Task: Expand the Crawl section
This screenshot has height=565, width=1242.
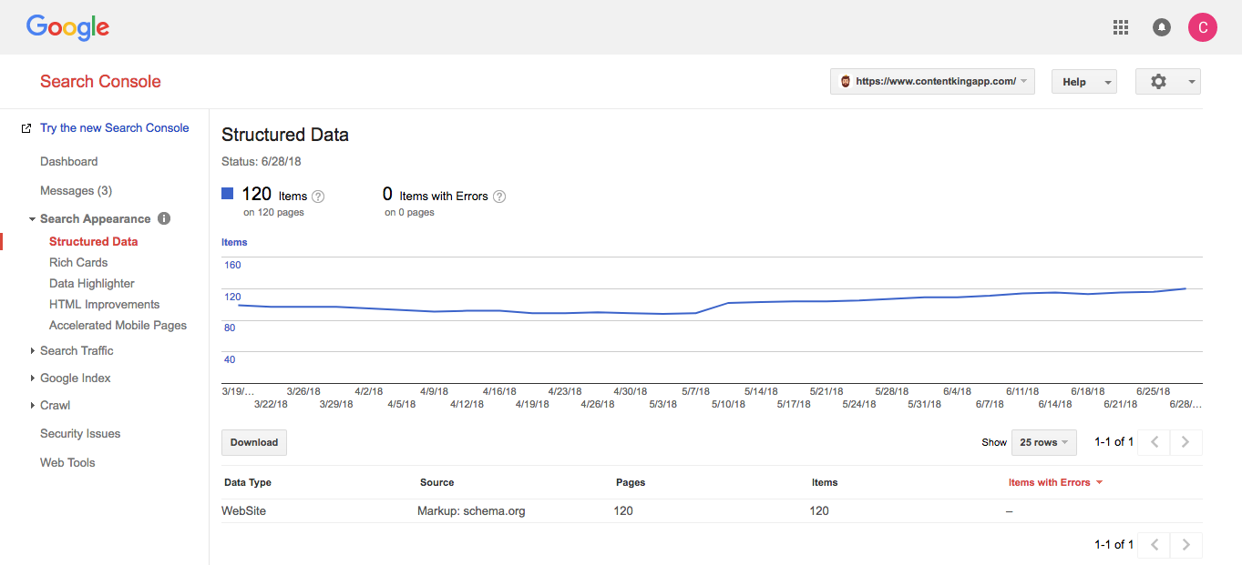Action: point(32,406)
